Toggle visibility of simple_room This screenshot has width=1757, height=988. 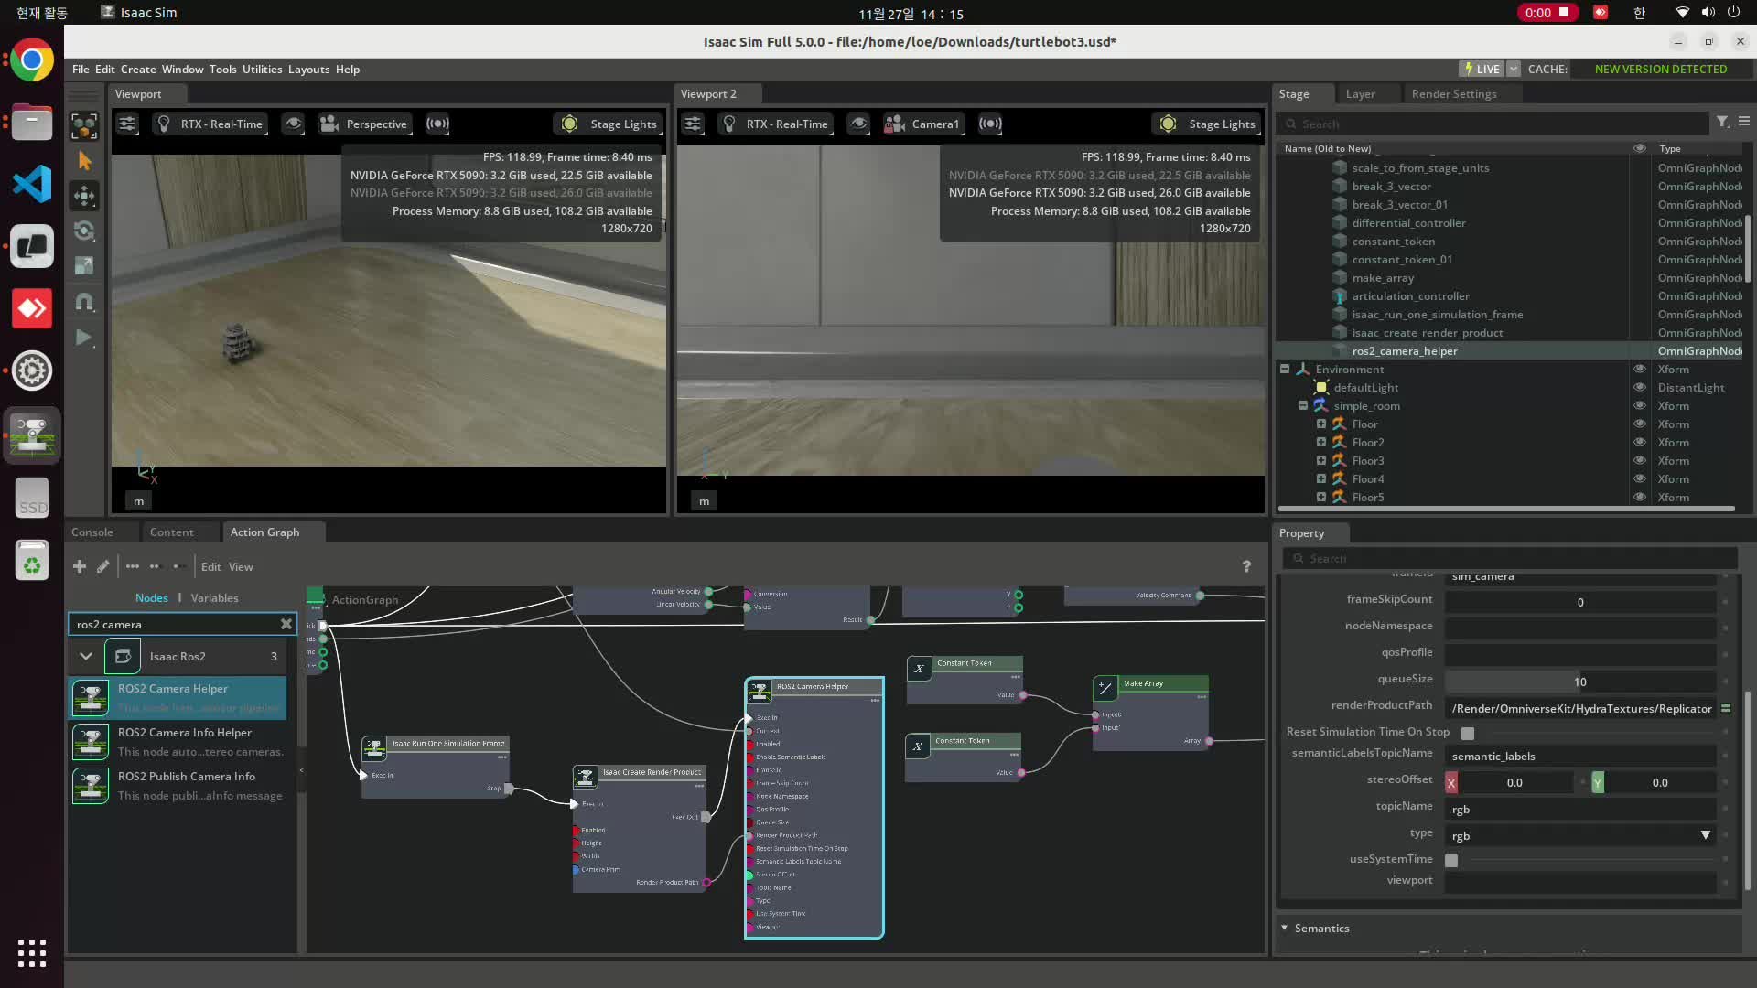pyautogui.click(x=1640, y=405)
